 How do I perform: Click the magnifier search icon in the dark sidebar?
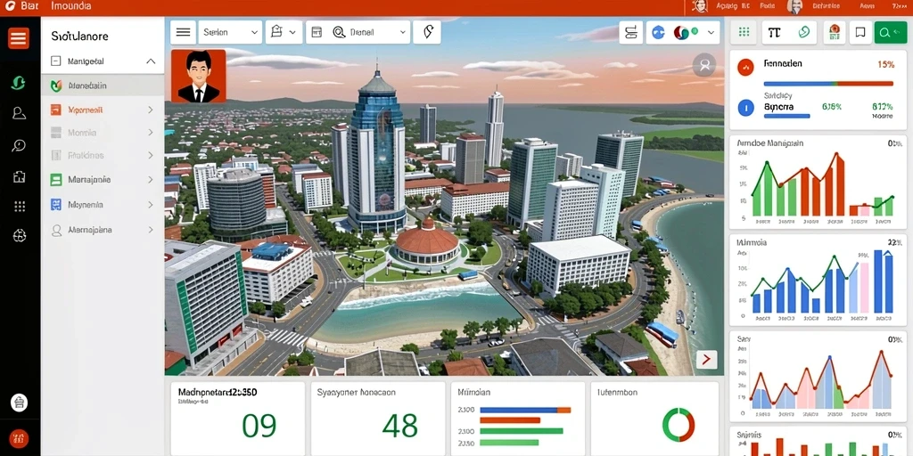[19, 145]
